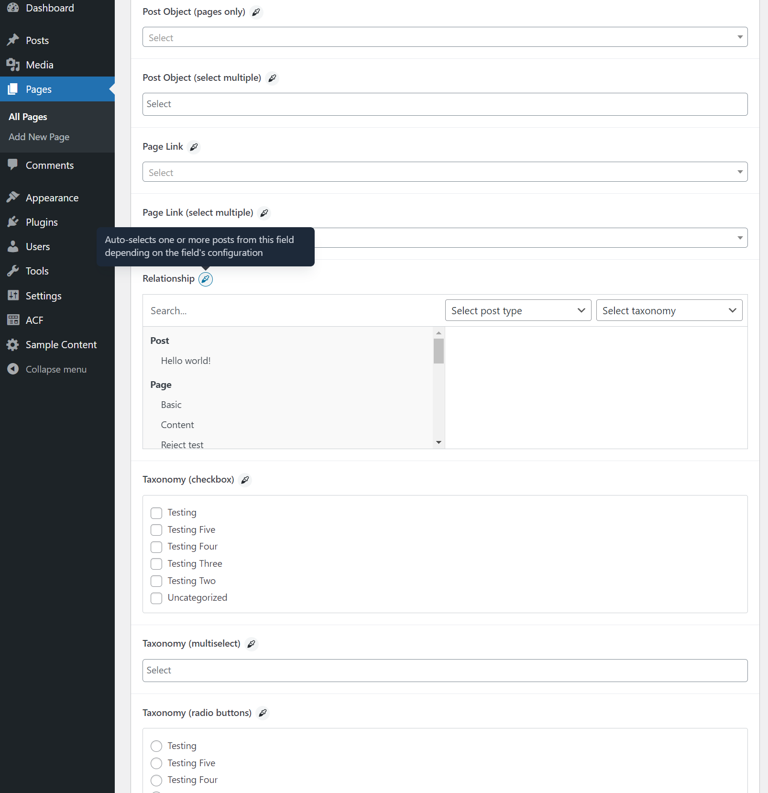Open Page Link (select multiple) dropdown arrow
The height and width of the screenshot is (793, 768).
click(x=740, y=238)
